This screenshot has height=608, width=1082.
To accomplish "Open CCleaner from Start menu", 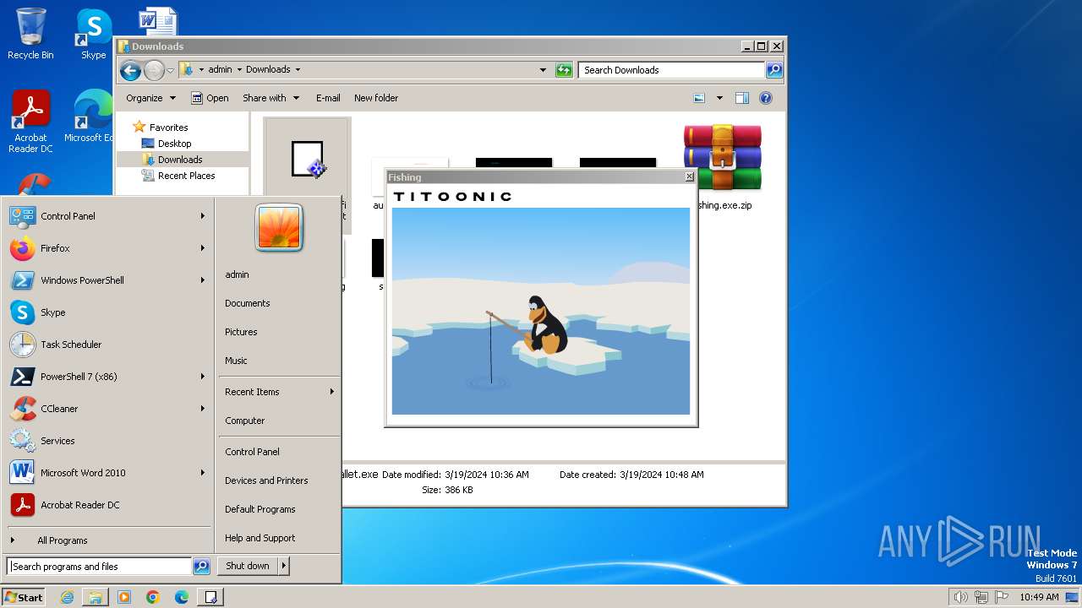I will [107, 409].
